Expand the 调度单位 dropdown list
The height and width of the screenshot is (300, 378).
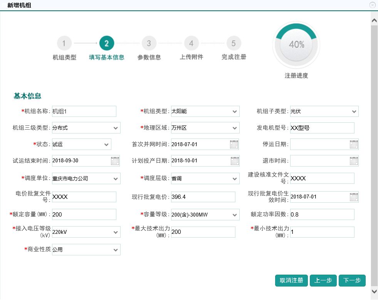[116, 179]
